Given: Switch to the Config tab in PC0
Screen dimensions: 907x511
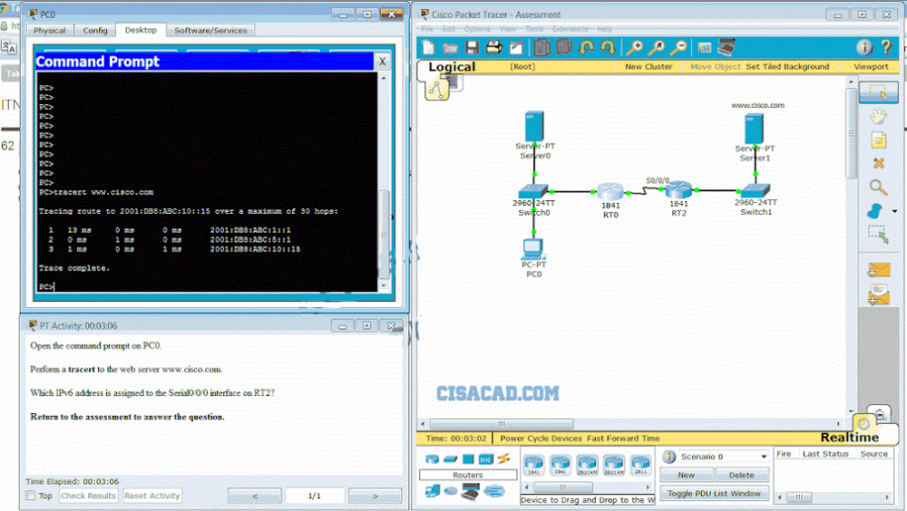Looking at the screenshot, I should (x=95, y=30).
